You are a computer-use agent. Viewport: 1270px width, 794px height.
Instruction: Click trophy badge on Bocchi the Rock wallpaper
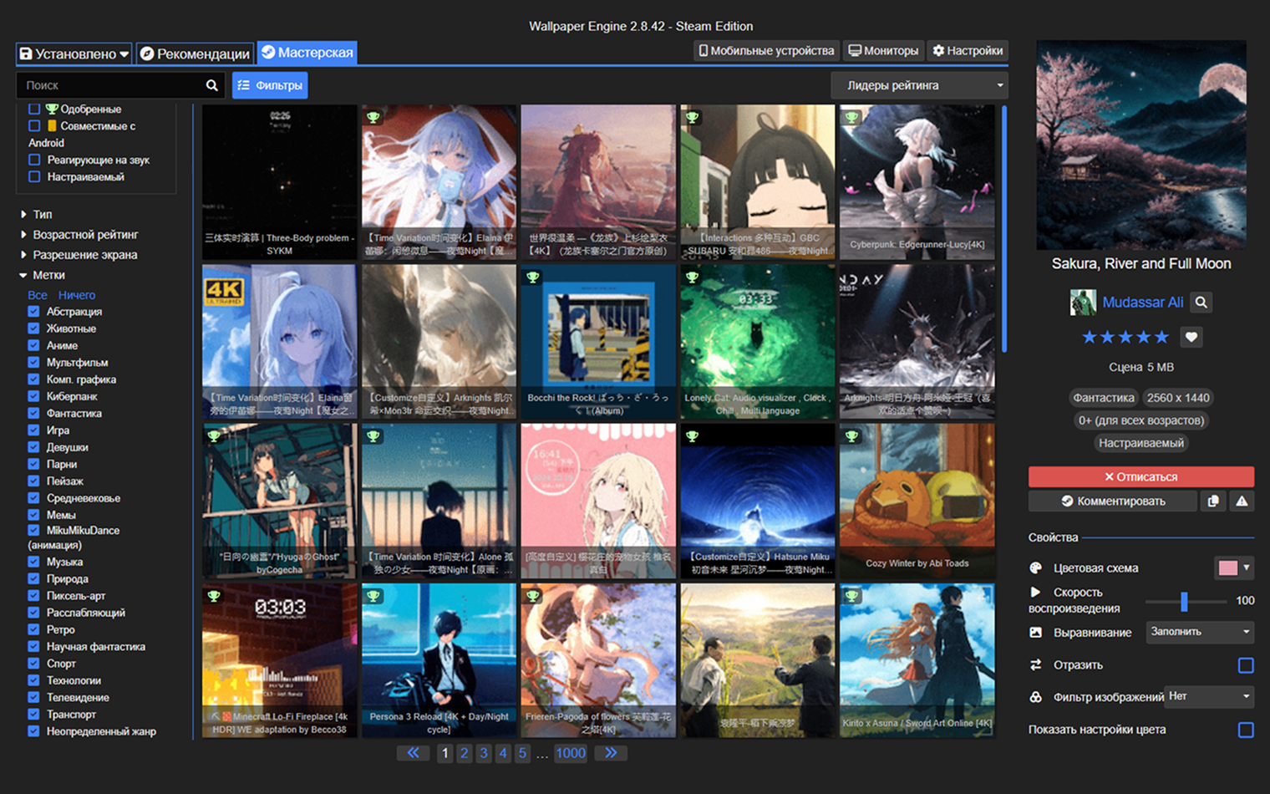click(533, 277)
